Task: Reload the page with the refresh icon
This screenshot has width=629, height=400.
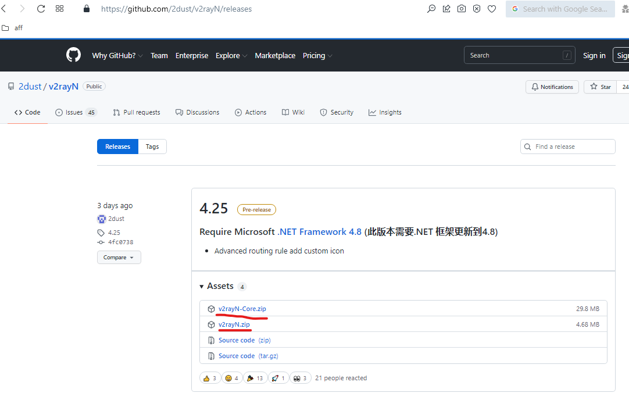Action: pyautogui.click(x=41, y=9)
